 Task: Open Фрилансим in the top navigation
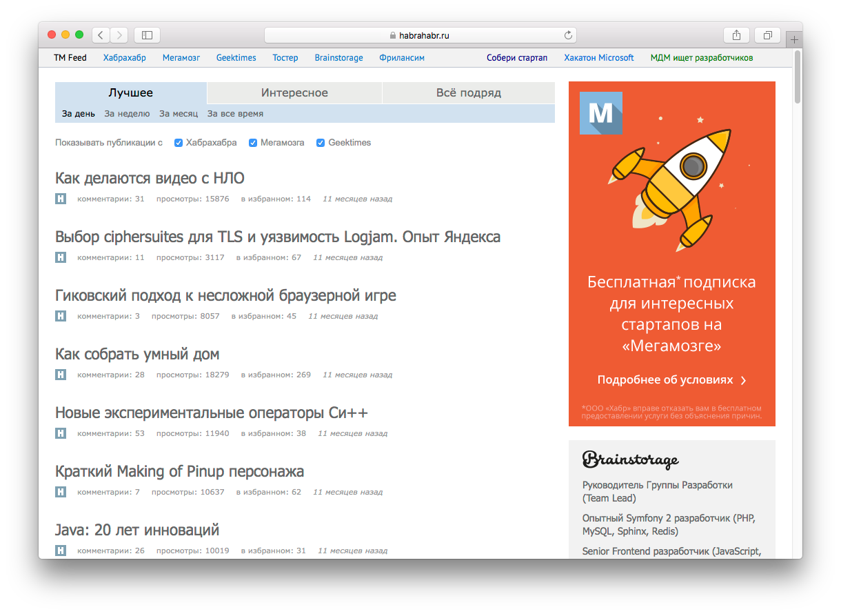pos(402,58)
